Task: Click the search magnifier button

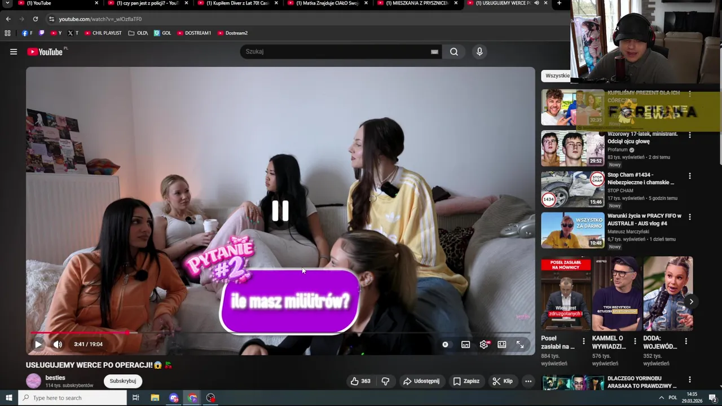Action: click(454, 52)
